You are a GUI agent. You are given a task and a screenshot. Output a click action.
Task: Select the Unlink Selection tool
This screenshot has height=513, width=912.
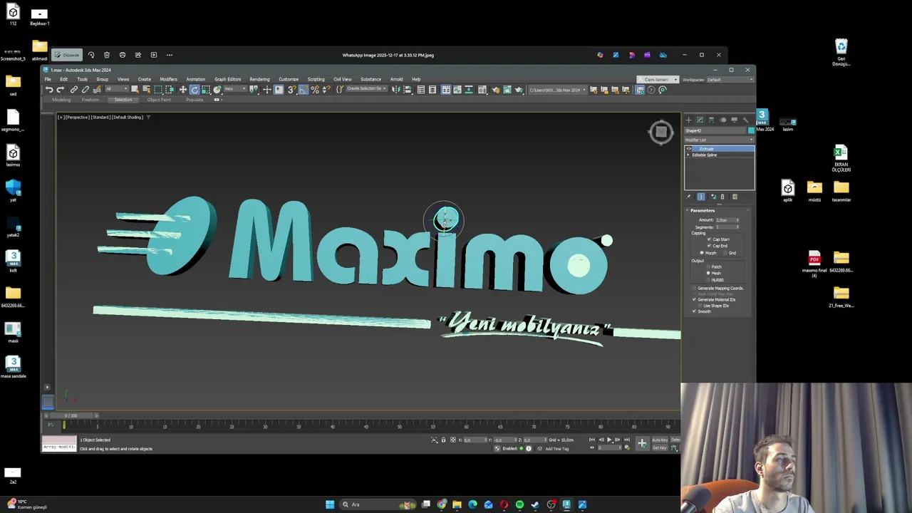(x=85, y=90)
